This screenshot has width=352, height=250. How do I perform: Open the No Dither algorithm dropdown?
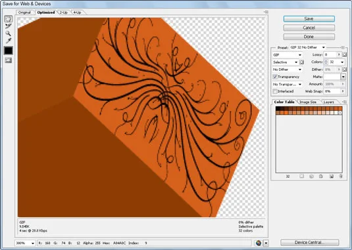click(x=288, y=70)
